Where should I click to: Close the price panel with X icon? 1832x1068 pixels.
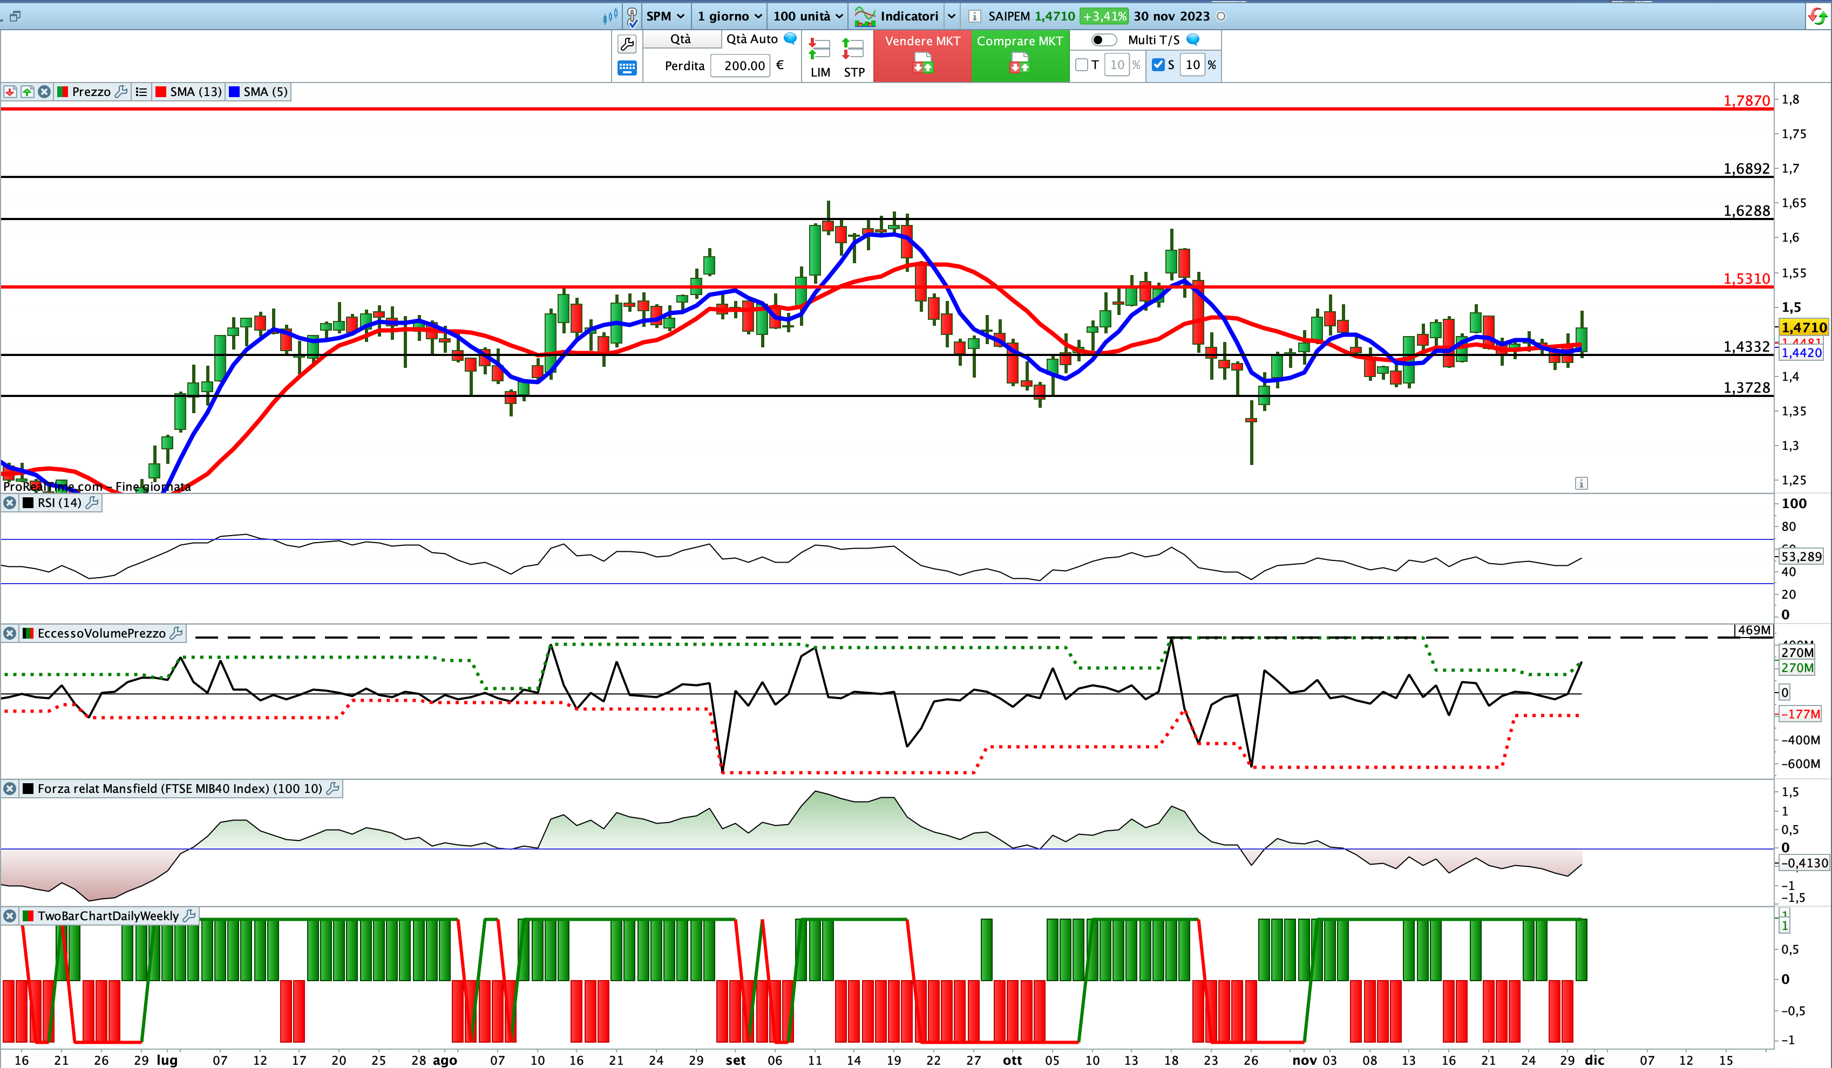(x=44, y=92)
